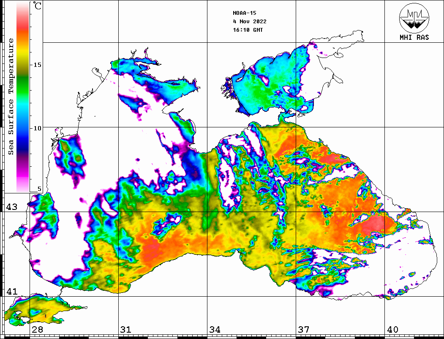Click the 10 mark on temperature scale
Screen dimensions: 444x339
(37, 128)
